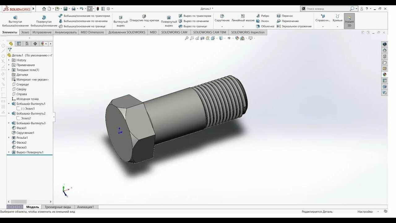
Task: Choose Линейный массив pattern tool
Action: pos(243,18)
